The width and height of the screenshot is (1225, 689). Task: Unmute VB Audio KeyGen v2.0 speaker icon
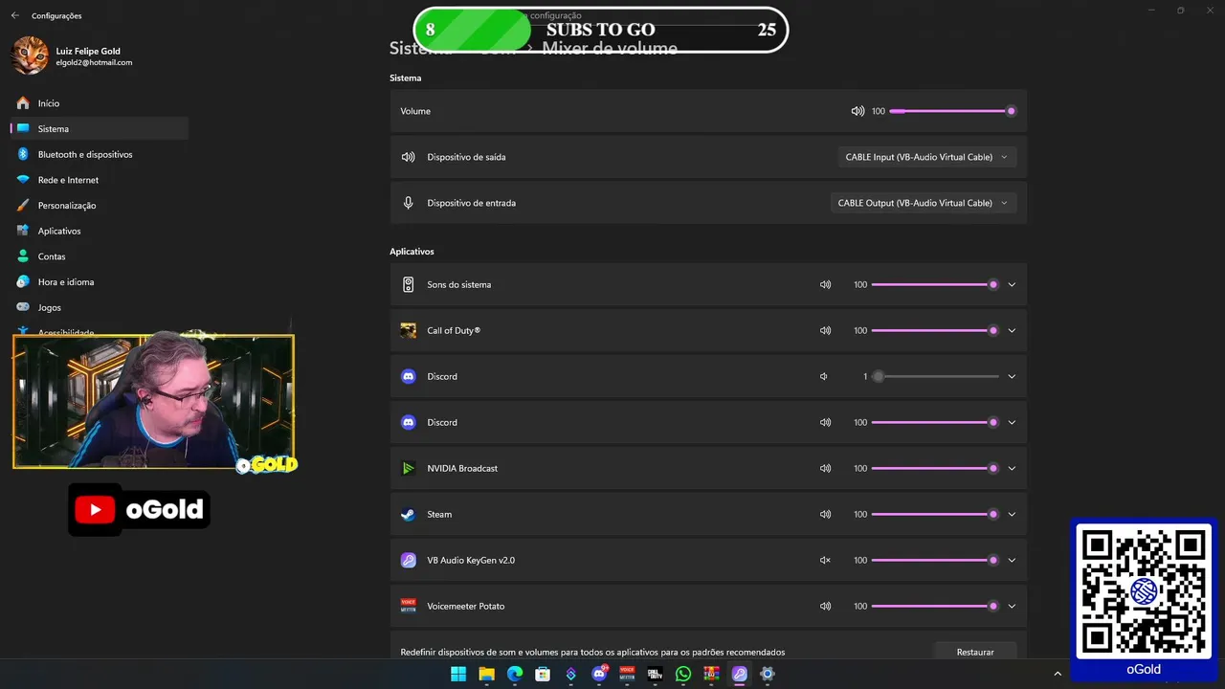point(825,560)
